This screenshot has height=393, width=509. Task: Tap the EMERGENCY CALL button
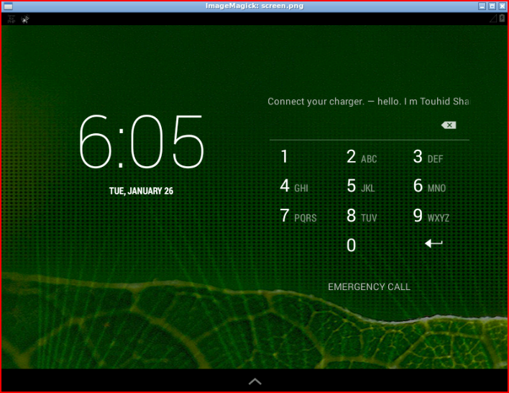click(x=369, y=286)
